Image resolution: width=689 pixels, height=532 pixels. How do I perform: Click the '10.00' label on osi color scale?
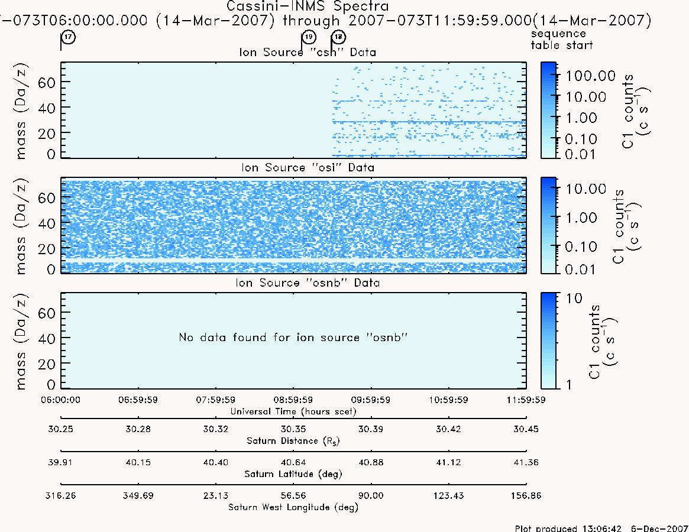[x=586, y=189]
